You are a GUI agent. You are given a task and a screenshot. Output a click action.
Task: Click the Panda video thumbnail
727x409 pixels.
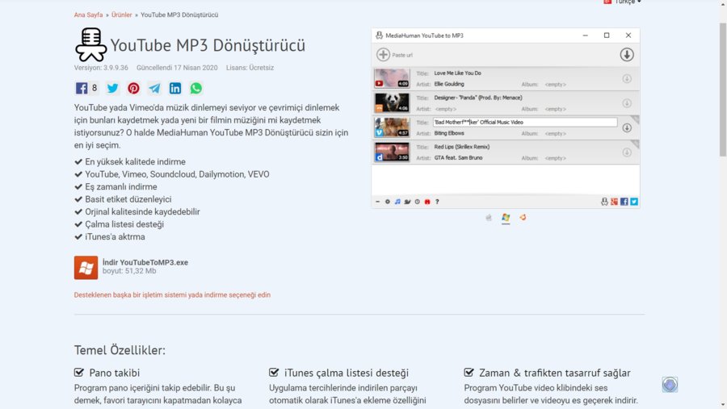(392, 102)
